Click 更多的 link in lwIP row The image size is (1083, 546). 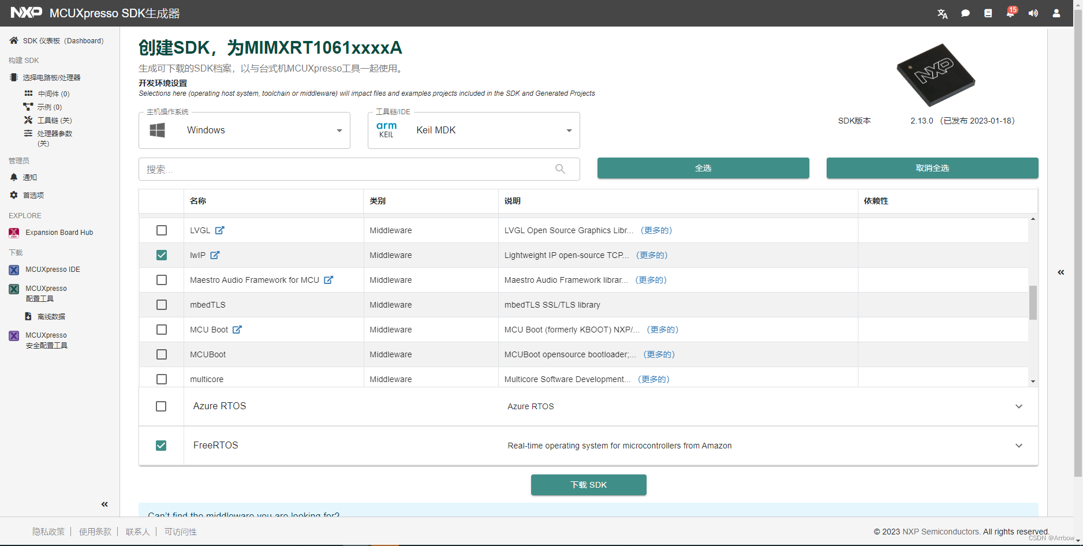(x=652, y=255)
